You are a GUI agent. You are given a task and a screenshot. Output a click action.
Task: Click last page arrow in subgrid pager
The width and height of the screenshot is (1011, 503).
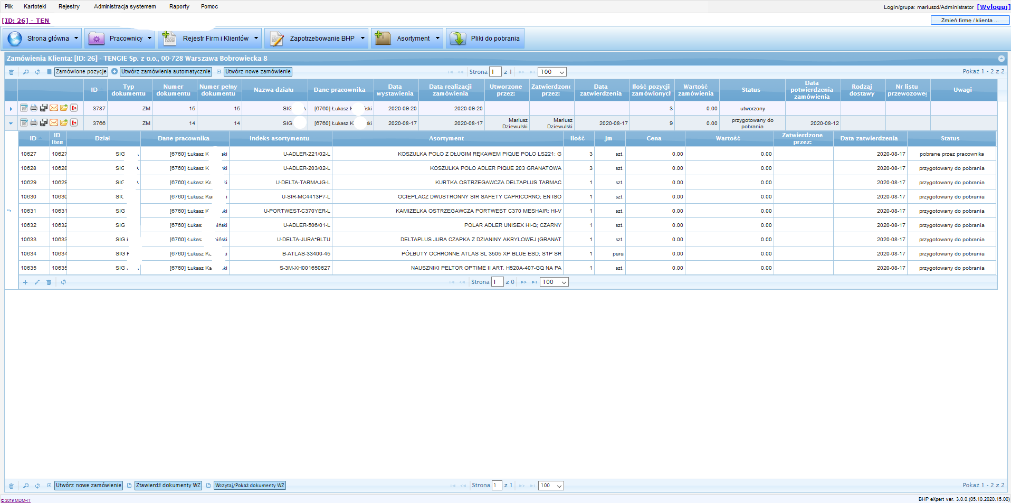point(534,282)
